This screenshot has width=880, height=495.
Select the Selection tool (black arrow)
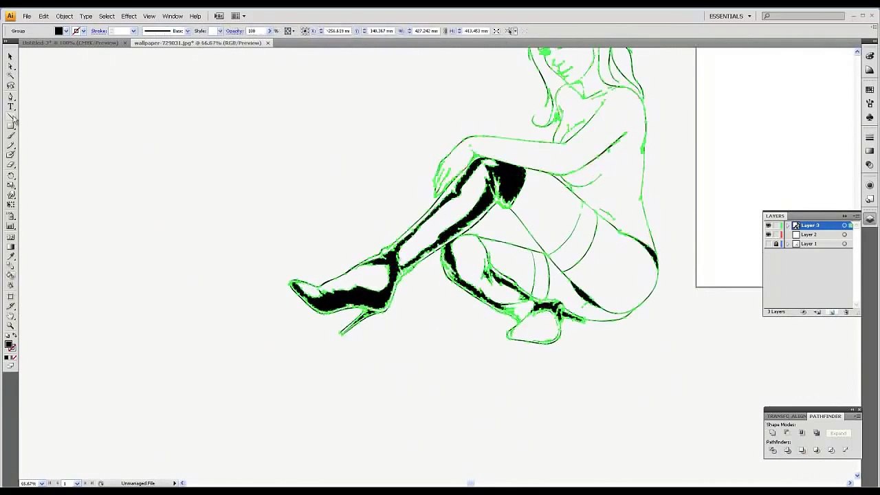10,56
